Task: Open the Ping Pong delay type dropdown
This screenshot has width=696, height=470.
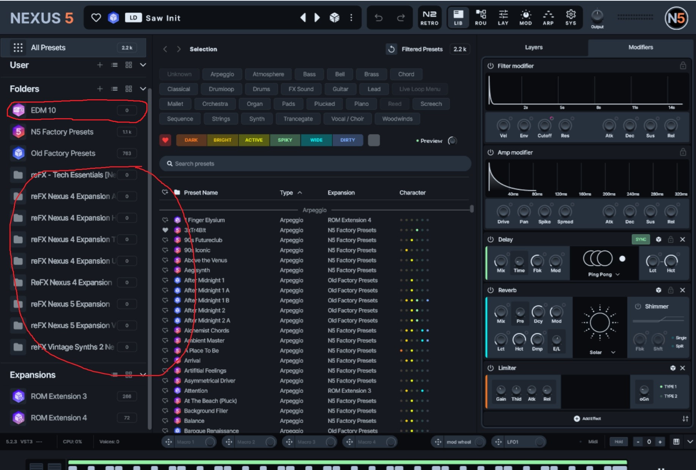Action: (604, 275)
